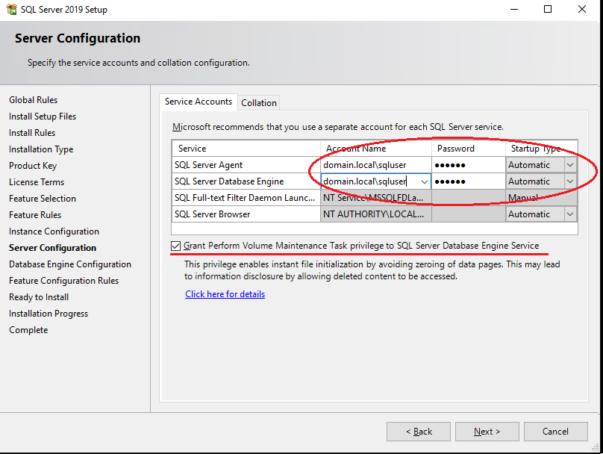Viewport: 603px width, 454px height.
Task: Select Feature Selection in the left pane
Action: click(42, 198)
